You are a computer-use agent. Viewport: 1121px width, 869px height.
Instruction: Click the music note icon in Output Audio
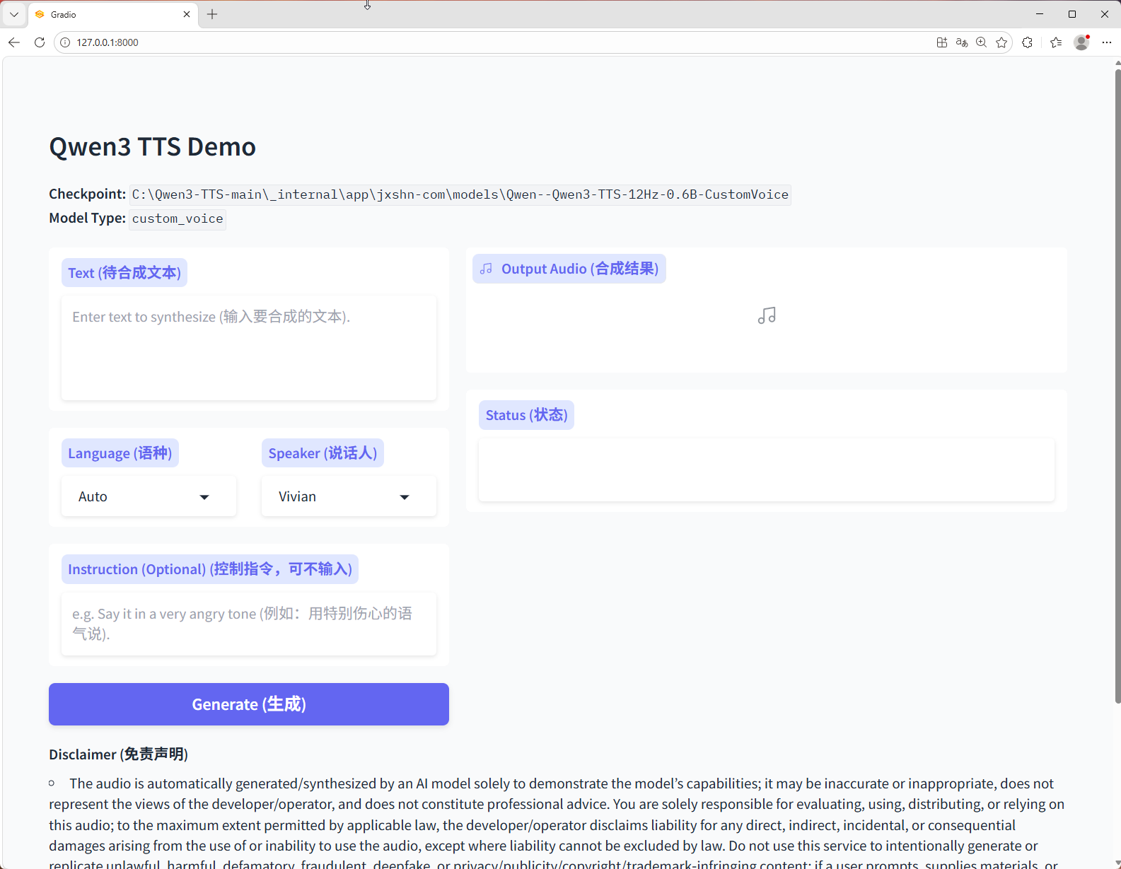click(767, 315)
